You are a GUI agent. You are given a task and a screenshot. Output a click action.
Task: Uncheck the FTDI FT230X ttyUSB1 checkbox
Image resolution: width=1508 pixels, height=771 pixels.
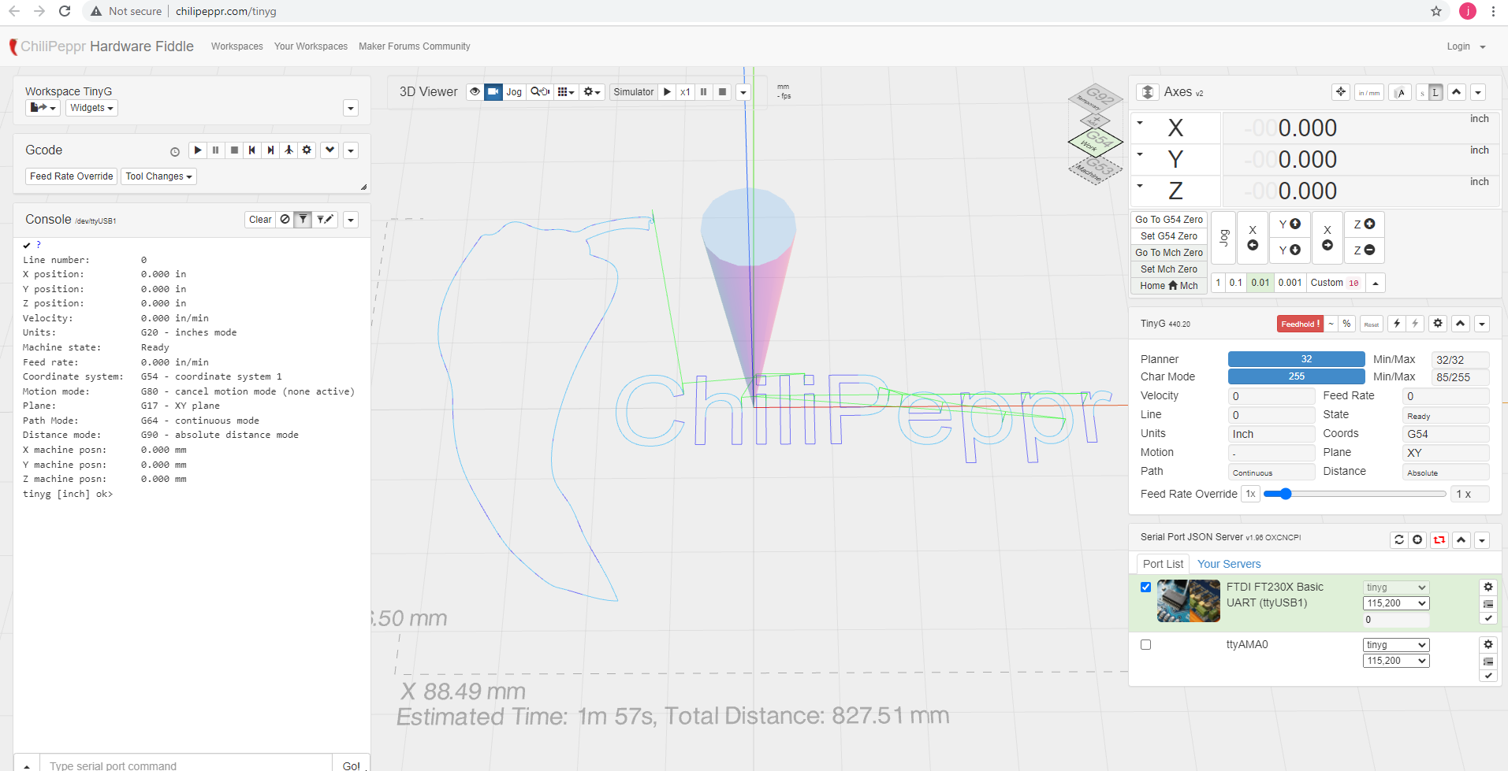(1146, 588)
